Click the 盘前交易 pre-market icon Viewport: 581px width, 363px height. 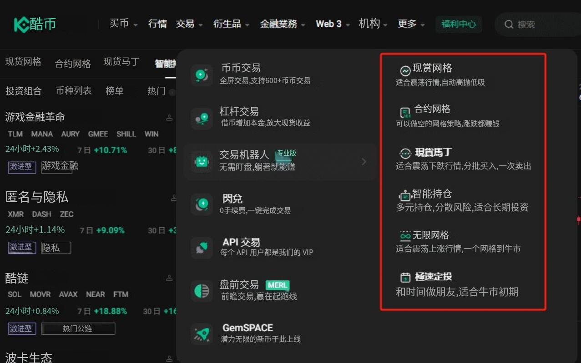[x=202, y=290]
